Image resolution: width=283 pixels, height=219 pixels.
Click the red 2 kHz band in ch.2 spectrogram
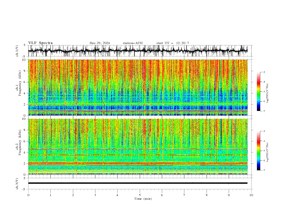click(x=138, y=163)
